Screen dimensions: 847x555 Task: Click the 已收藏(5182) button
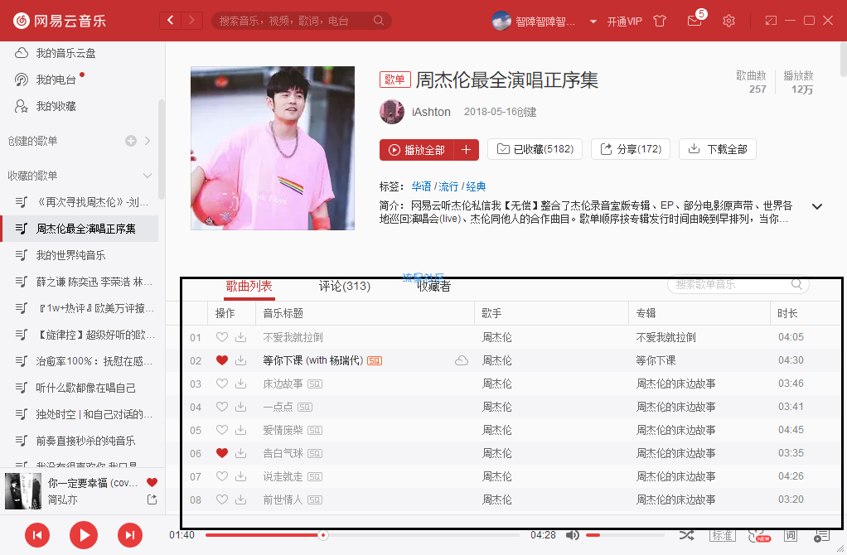[535, 149]
